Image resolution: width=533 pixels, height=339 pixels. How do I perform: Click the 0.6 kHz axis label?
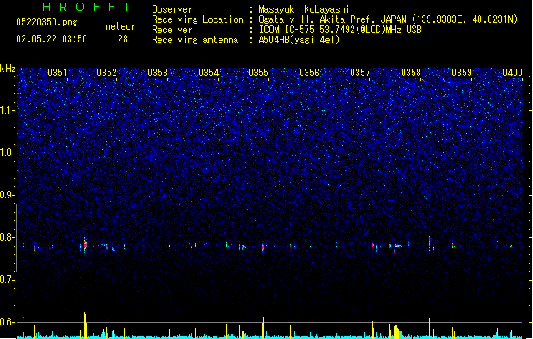click(6, 322)
